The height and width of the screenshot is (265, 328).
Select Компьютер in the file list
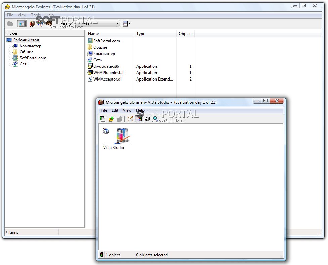tap(104, 54)
